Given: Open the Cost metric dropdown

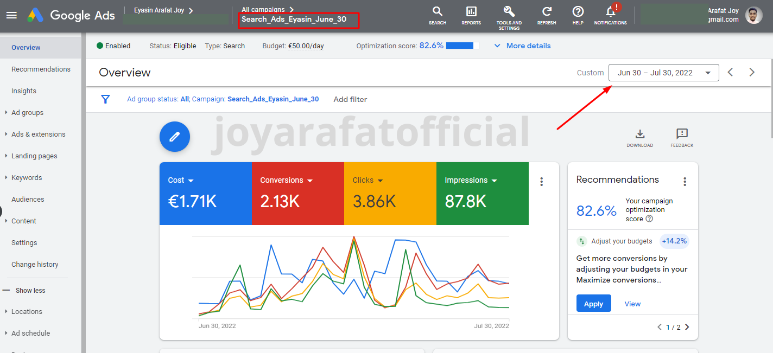Looking at the screenshot, I should (181, 181).
